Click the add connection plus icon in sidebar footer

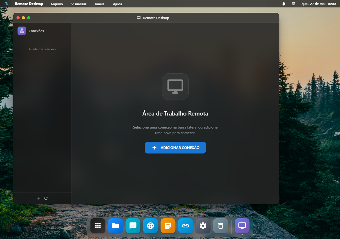pos(39,198)
